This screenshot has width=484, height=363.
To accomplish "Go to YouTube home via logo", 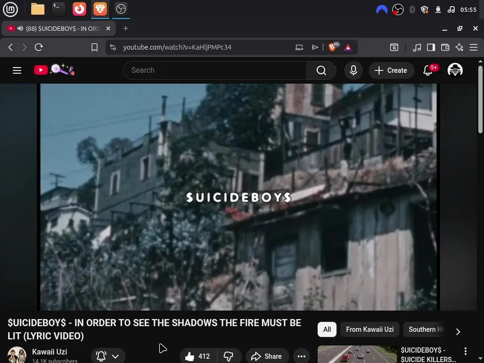I will pos(54,70).
